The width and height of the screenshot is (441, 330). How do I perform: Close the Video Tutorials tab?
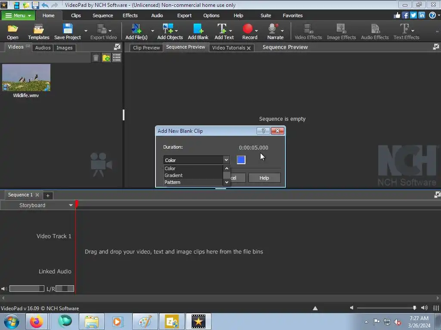click(248, 48)
